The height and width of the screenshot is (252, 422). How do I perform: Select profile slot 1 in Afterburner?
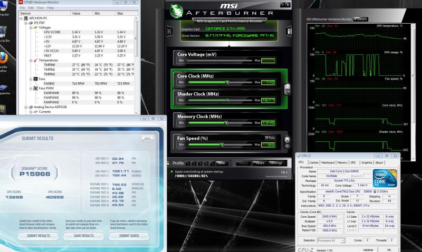tap(188, 163)
